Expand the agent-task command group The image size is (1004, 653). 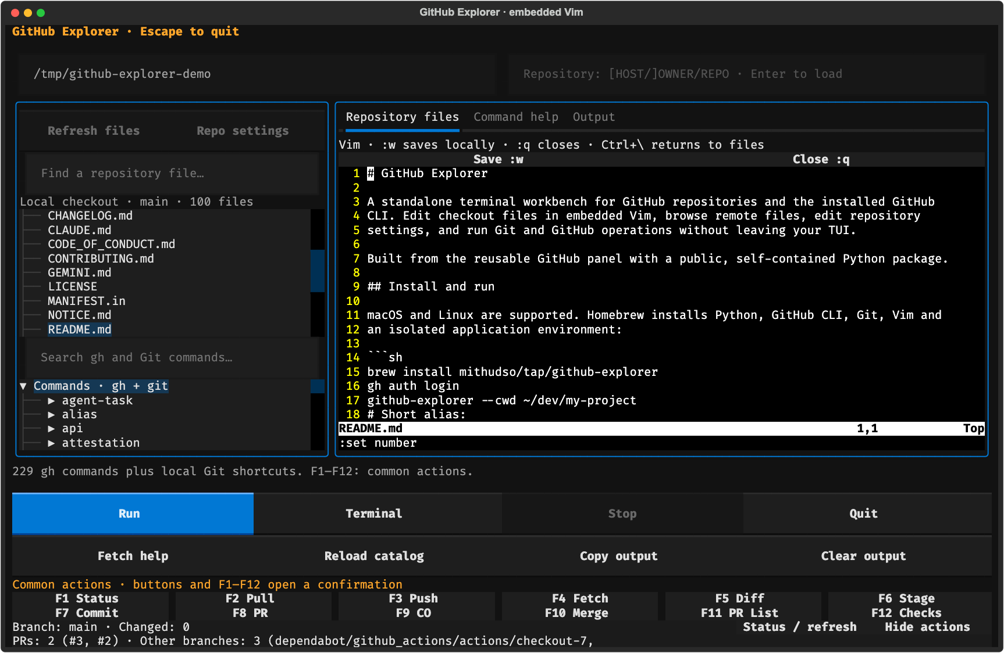coord(51,400)
